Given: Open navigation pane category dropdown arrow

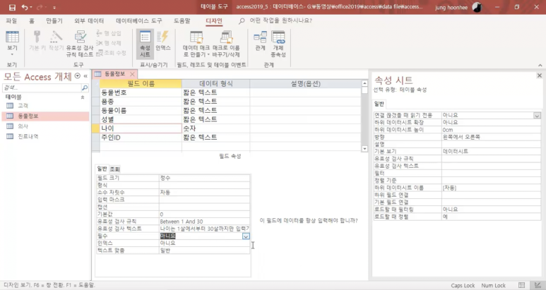Looking at the screenshot, I should (x=78, y=75).
